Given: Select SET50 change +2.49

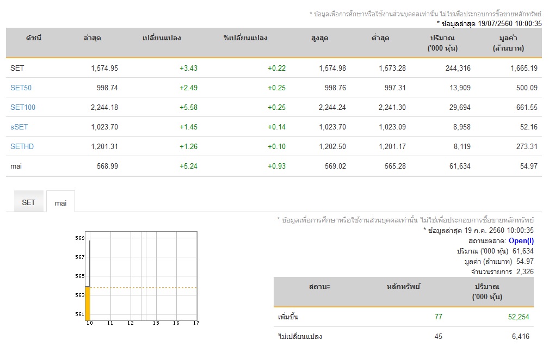Looking at the screenshot, I should pos(188,88).
